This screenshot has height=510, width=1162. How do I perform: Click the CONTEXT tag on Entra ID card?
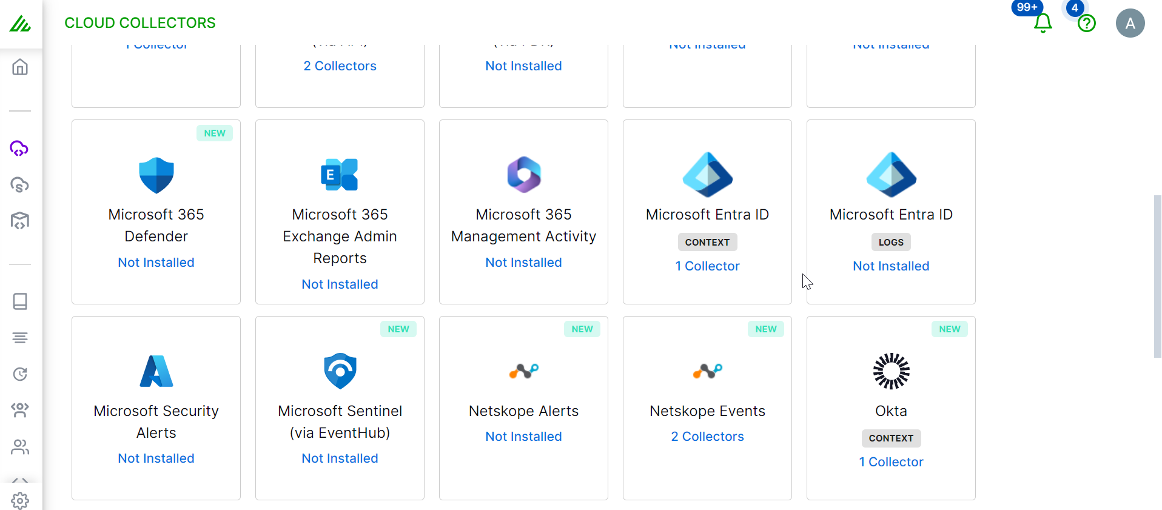708,243
